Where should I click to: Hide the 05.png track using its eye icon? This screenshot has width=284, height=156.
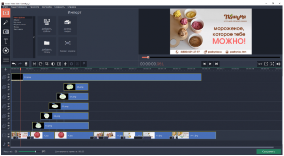point(9,85)
